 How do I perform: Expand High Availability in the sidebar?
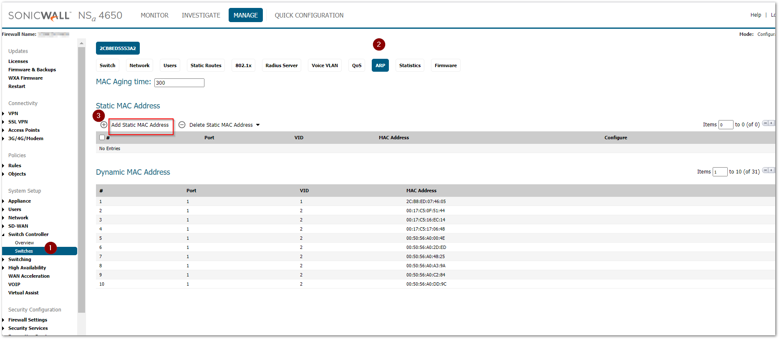pyautogui.click(x=3, y=268)
